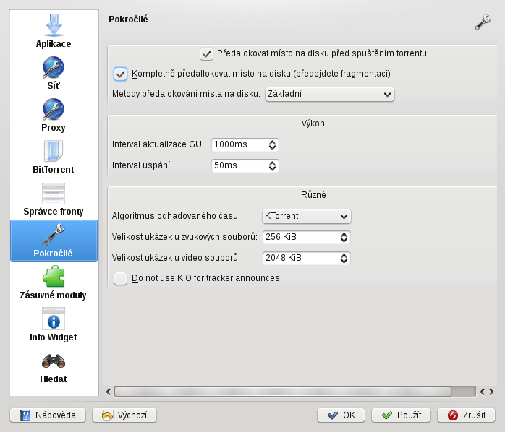The image size is (505, 432).
Task: Open the Síť network settings icon
Action: point(54,67)
